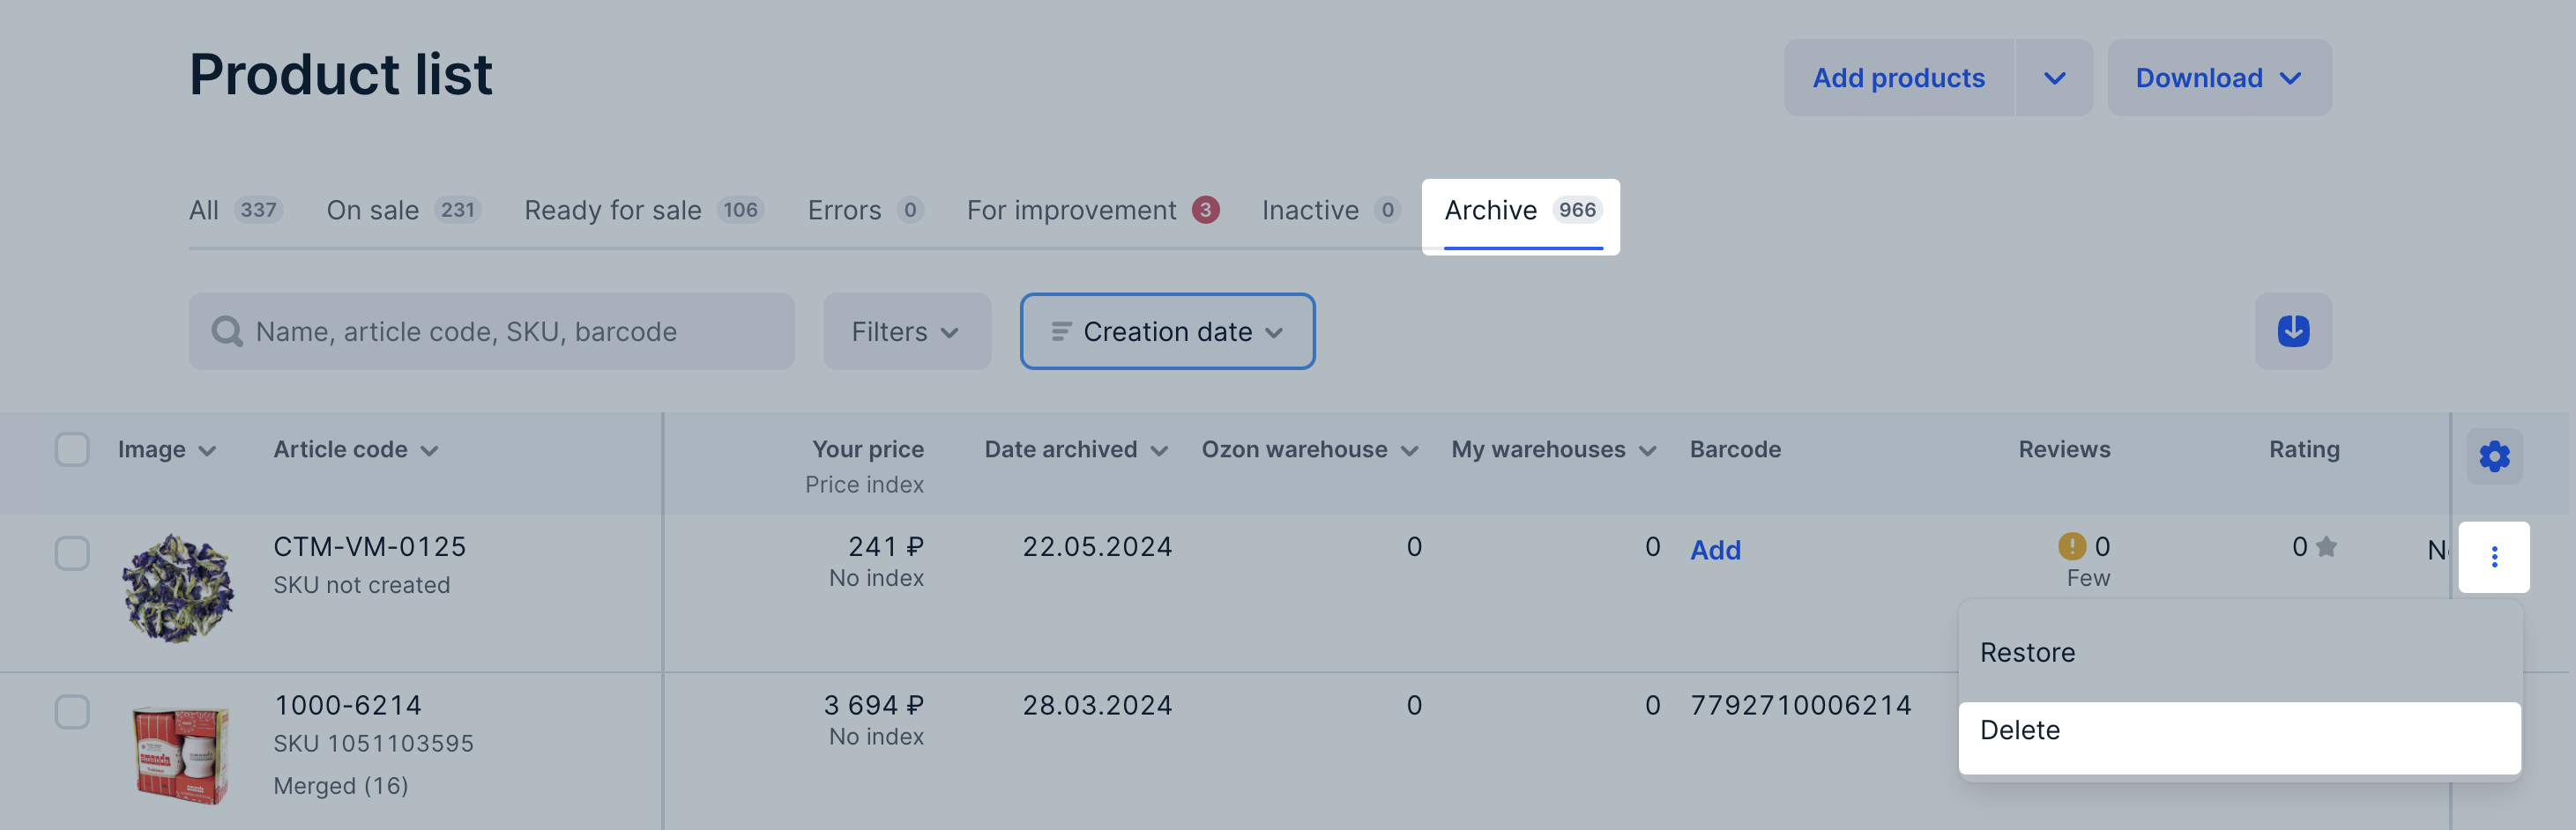The height and width of the screenshot is (830, 2576).
Task: Open the table column settings gear
Action: (2494, 456)
